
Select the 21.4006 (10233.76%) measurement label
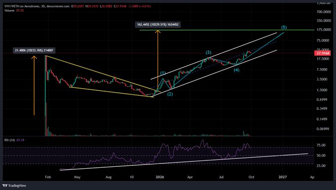[34, 50]
